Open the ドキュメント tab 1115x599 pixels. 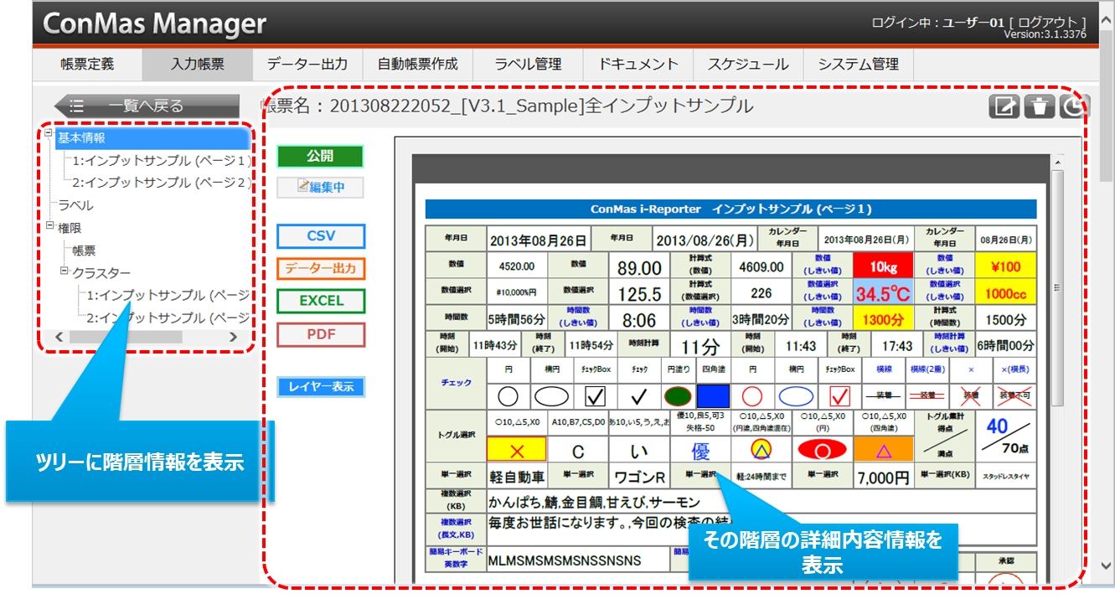tap(638, 64)
